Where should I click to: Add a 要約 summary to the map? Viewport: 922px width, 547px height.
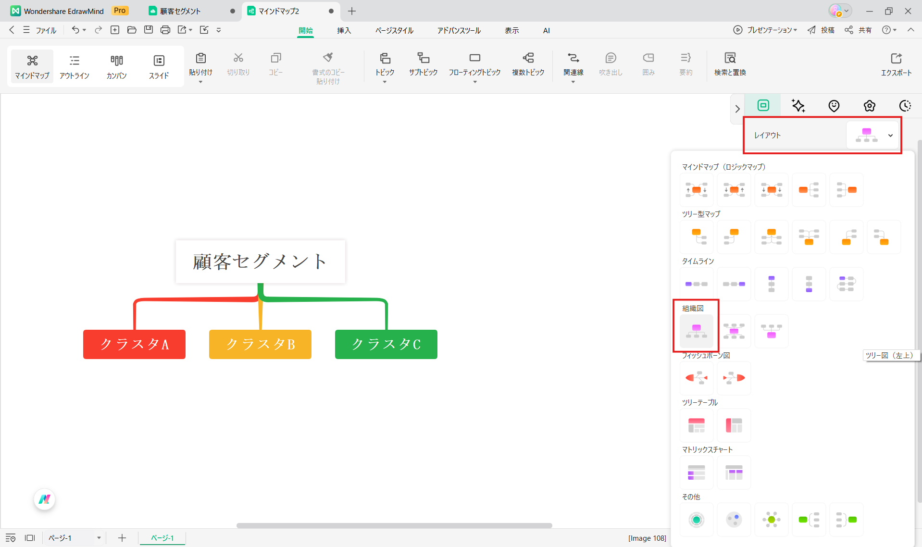685,64
